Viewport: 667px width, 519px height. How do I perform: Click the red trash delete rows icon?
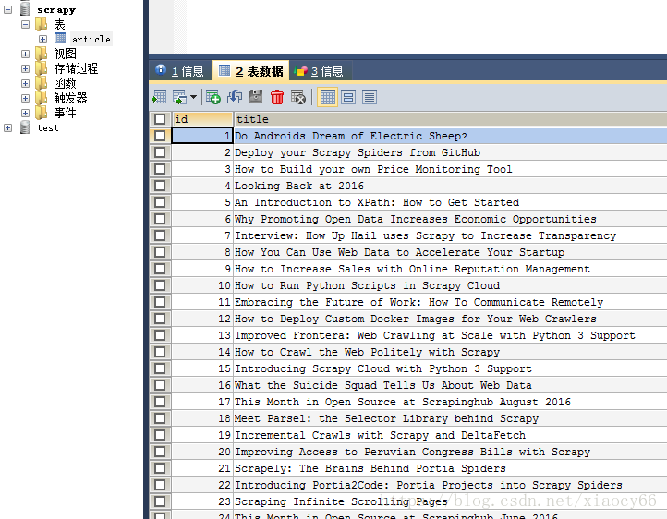(x=277, y=97)
